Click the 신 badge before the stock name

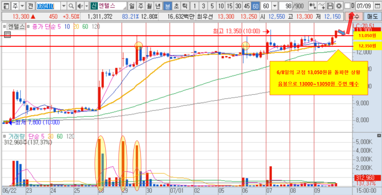pos(94,6)
